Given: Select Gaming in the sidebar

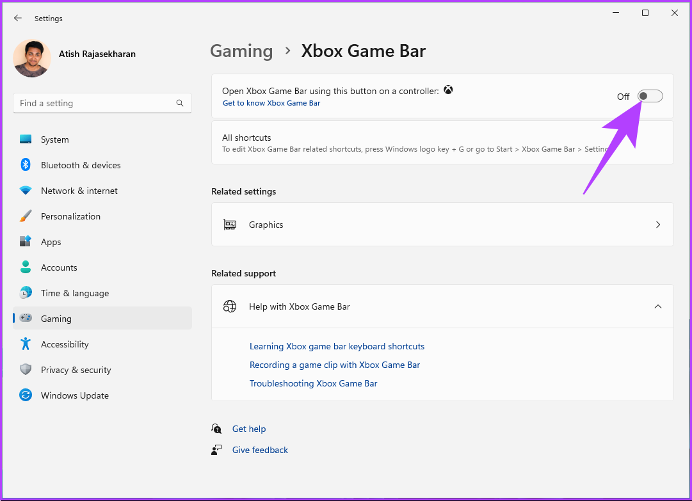Looking at the screenshot, I should 56,318.
